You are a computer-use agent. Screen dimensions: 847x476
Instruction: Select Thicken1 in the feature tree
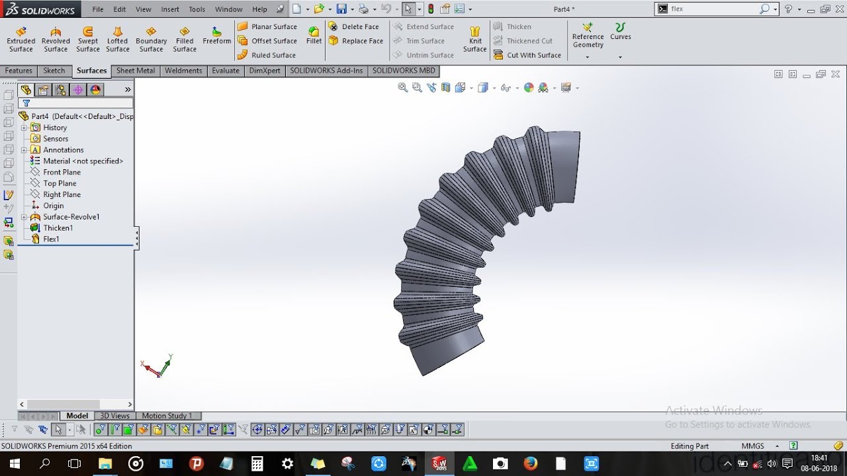(52, 228)
